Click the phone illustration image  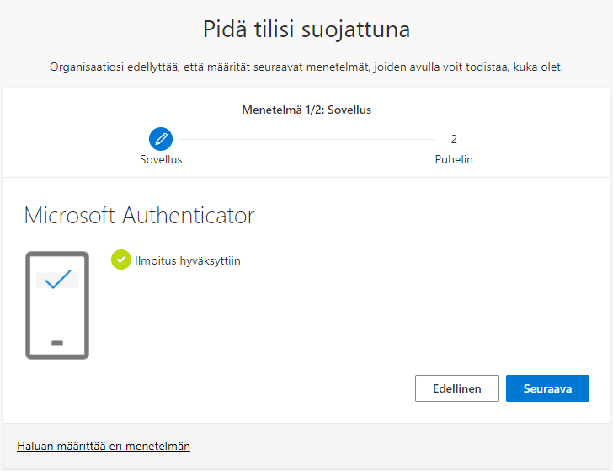(x=57, y=305)
